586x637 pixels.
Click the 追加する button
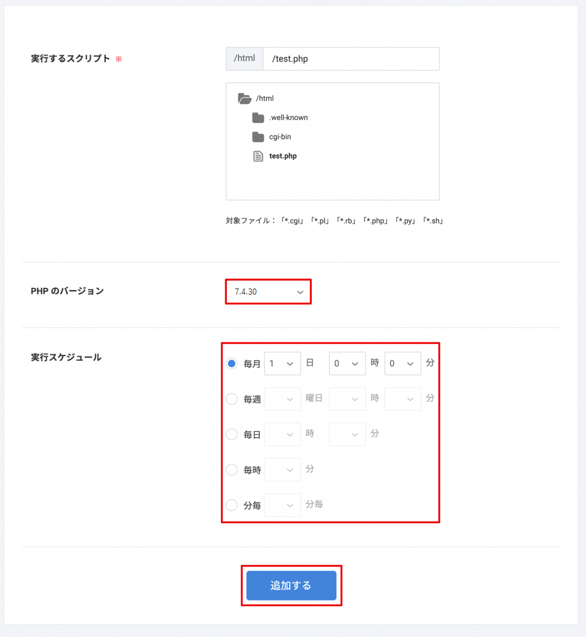tap(291, 586)
